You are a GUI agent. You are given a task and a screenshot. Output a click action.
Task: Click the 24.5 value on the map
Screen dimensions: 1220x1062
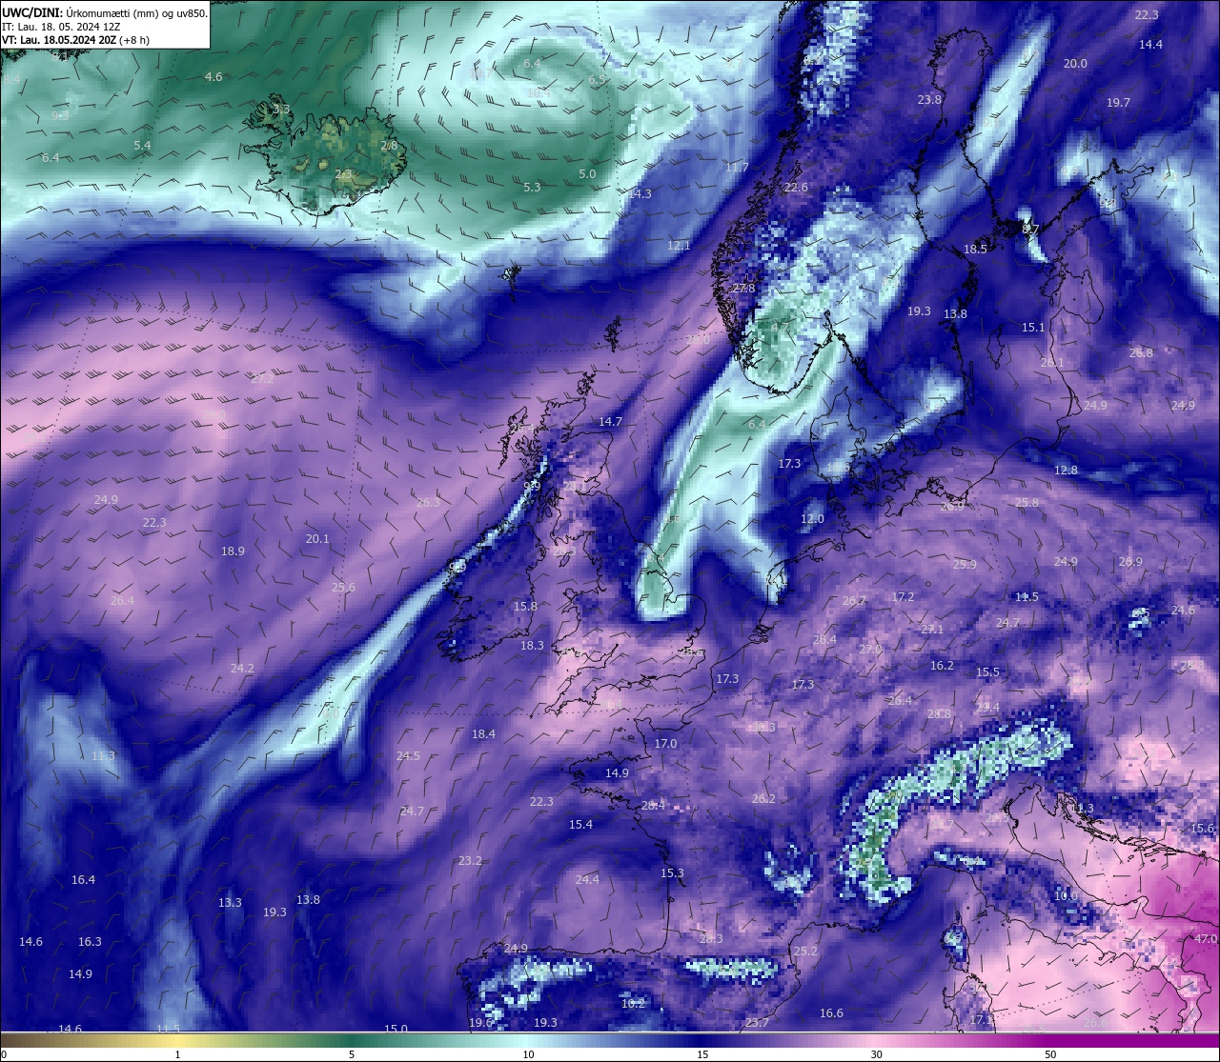[408, 755]
